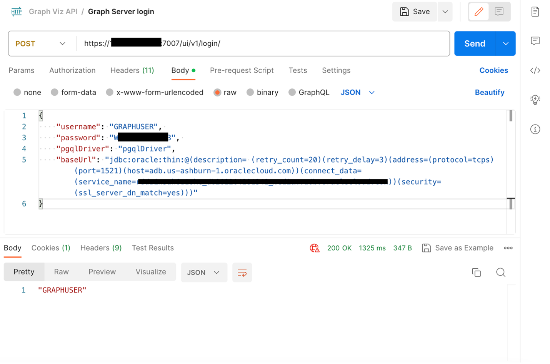
Task: Open the POST request method dropdown
Action: pyautogui.click(x=62, y=43)
